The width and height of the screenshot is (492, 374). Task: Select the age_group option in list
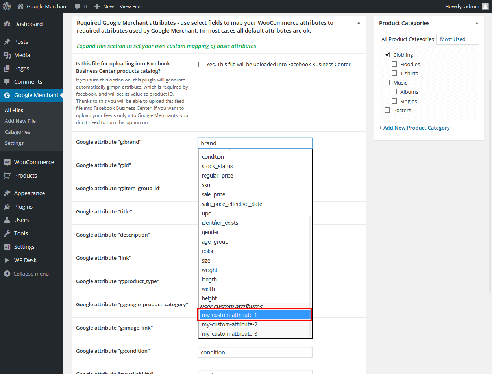coord(255,242)
